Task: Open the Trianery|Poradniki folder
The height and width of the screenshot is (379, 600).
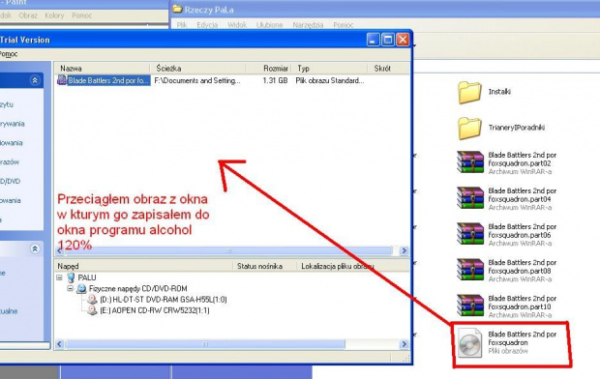Action: click(x=501, y=129)
